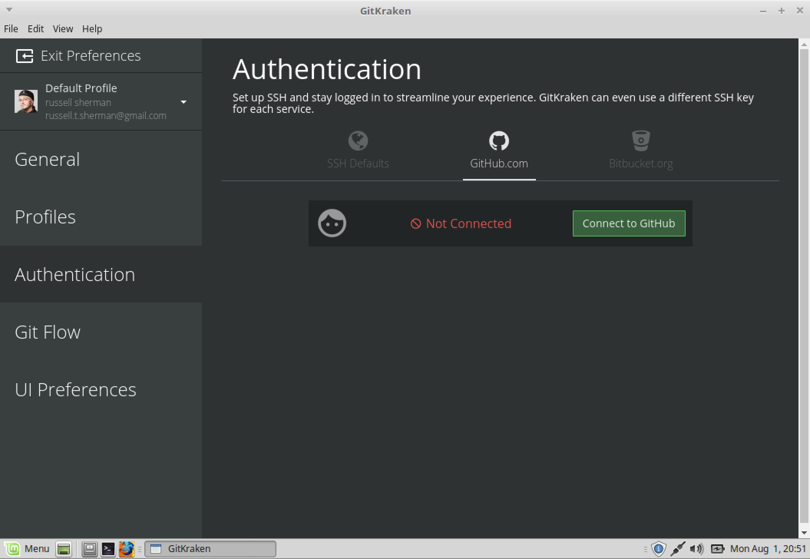Click the clock showing Mon Aug 1, 20:51
810x559 pixels.
click(768, 549)
